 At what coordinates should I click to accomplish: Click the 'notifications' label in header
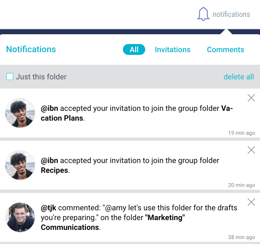point(231,14)
